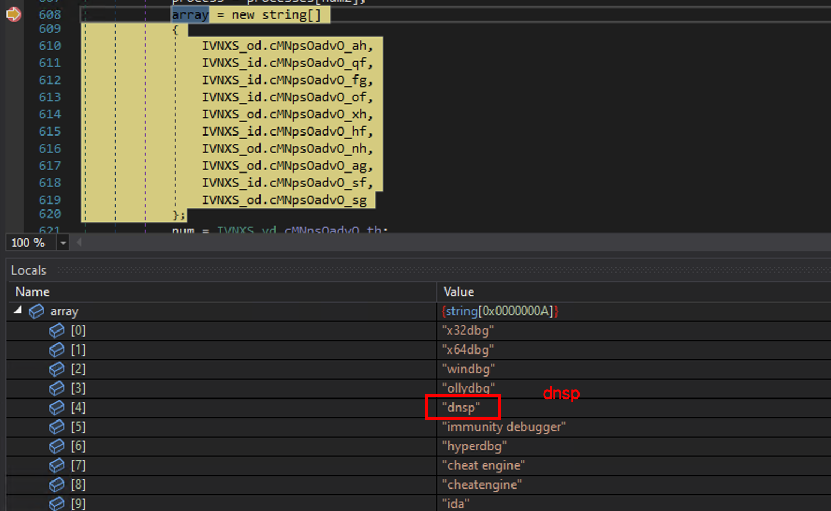
Task: Select the "cheat engine" value row
Action: click(x=483, y=465)
